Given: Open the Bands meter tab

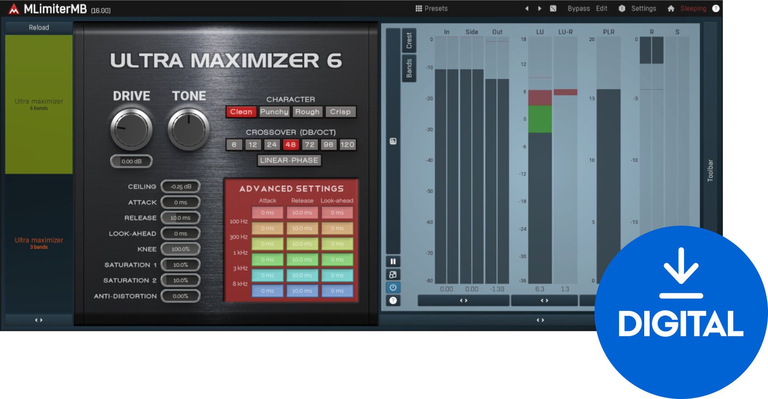Looking at the screenshot, I should click(409, 68).
